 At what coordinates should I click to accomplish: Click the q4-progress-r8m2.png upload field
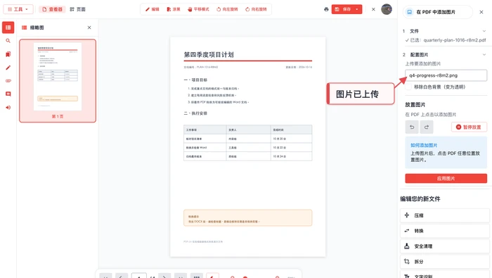[446, 75]
